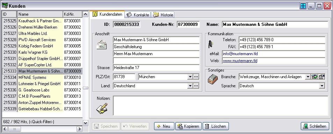This screenshot has width=333, height=134.
Task: Select row C.M.B PowerPlants
Action: pyautogui.click(x=42, y=96)
